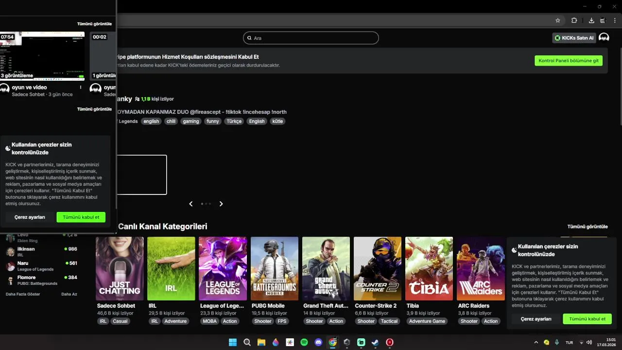Open File Explorer from taskbar

coord(261,342)
